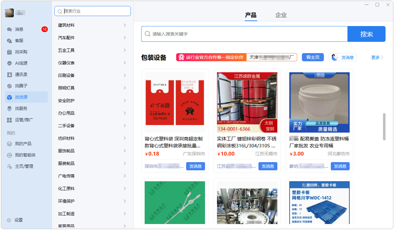Image resolution: width=394 pixels, height=230 pixels.
Task: Click the 广东深圳市 location text
Action: [194, 154]
